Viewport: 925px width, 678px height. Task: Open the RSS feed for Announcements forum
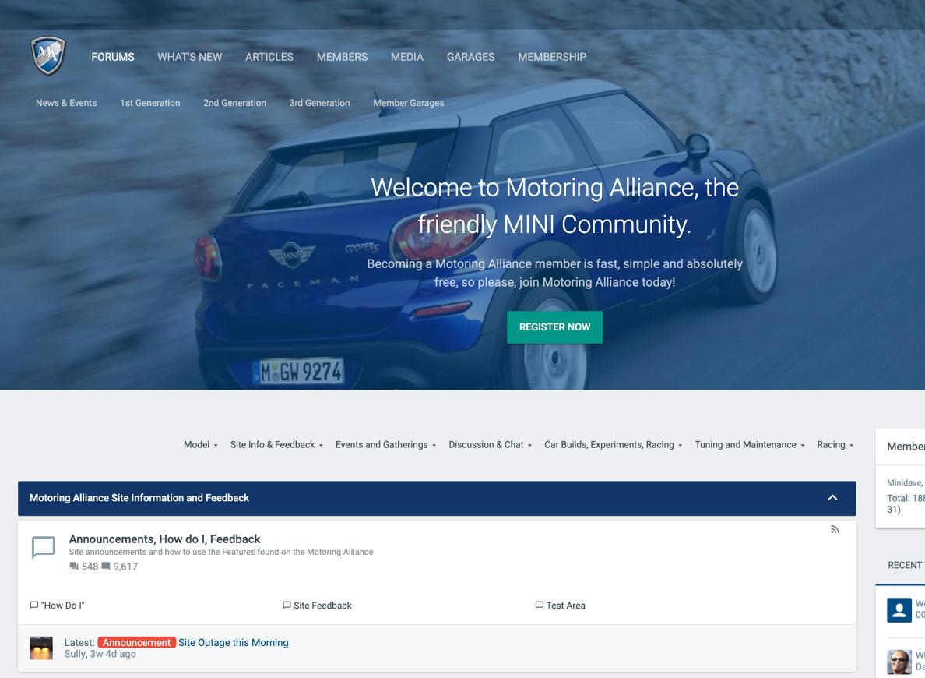(x=835, y=529)
